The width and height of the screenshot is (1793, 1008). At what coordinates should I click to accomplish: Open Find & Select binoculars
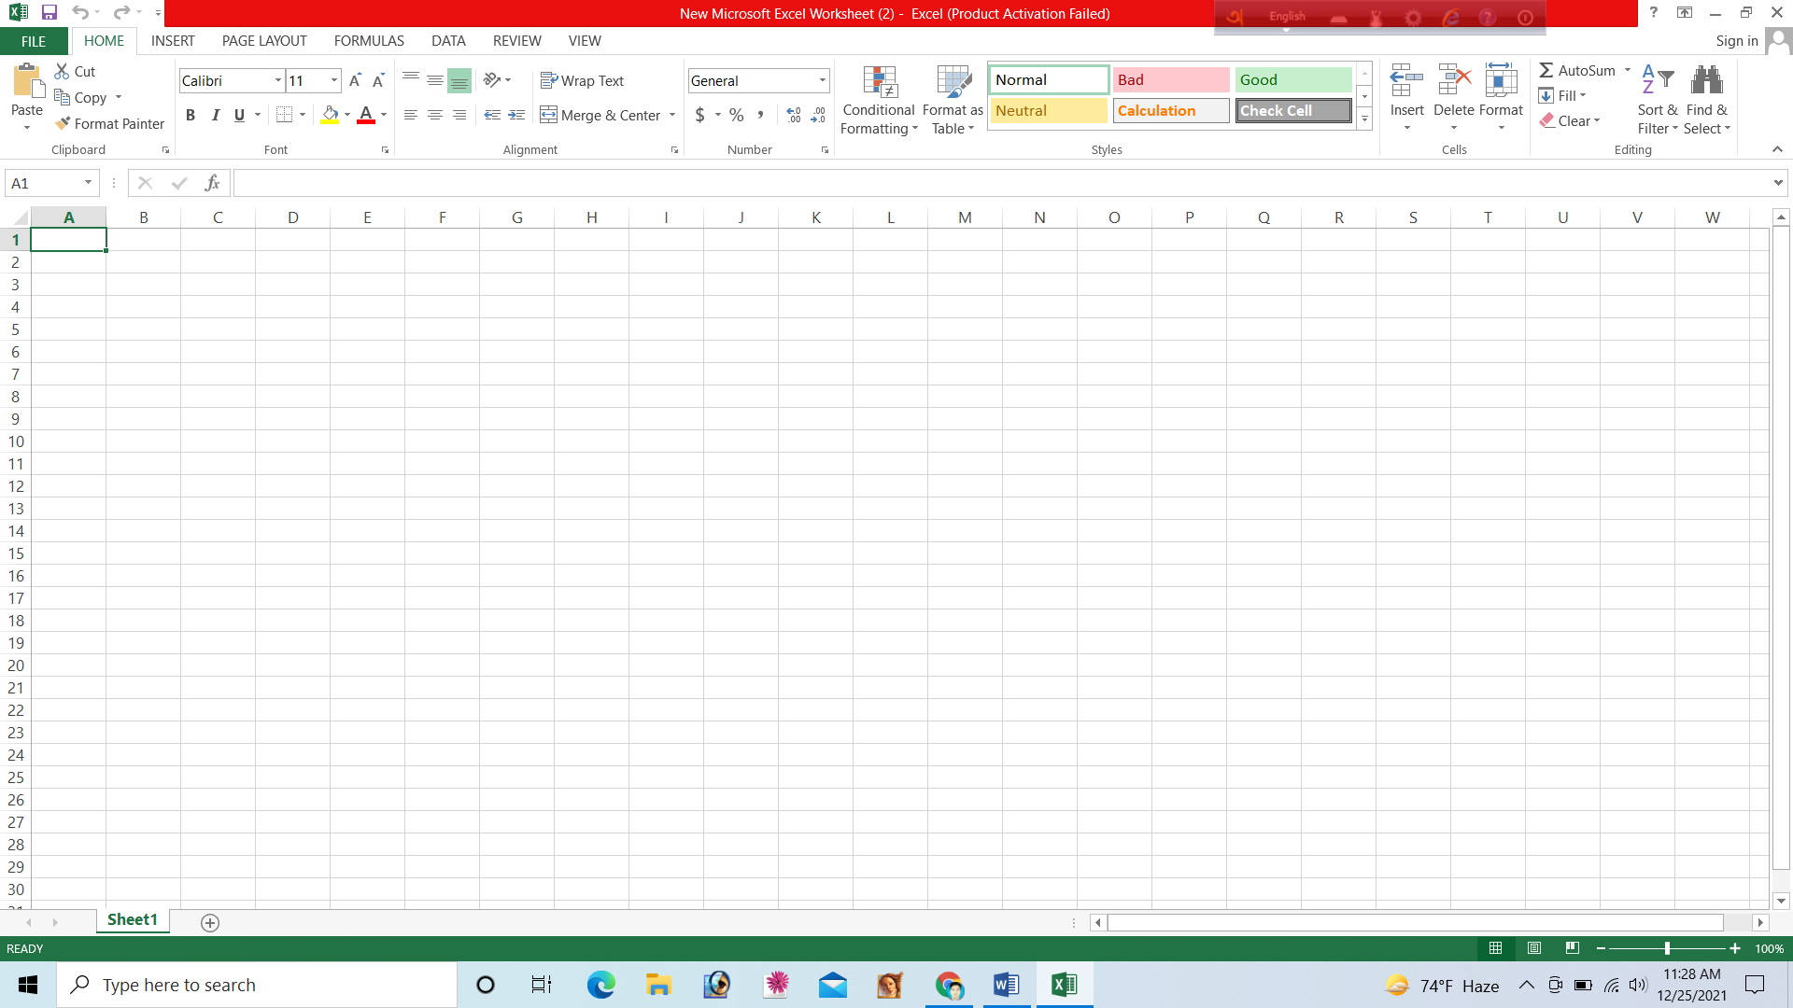(1707, 100)
